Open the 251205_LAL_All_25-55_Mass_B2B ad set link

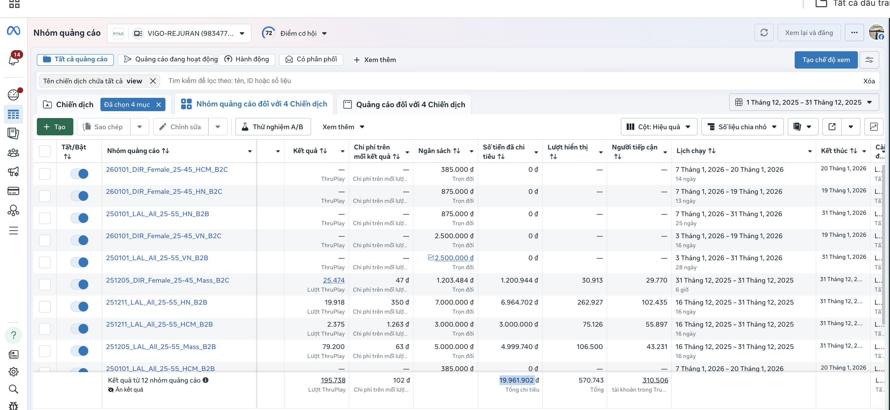[x=161, y=346]
